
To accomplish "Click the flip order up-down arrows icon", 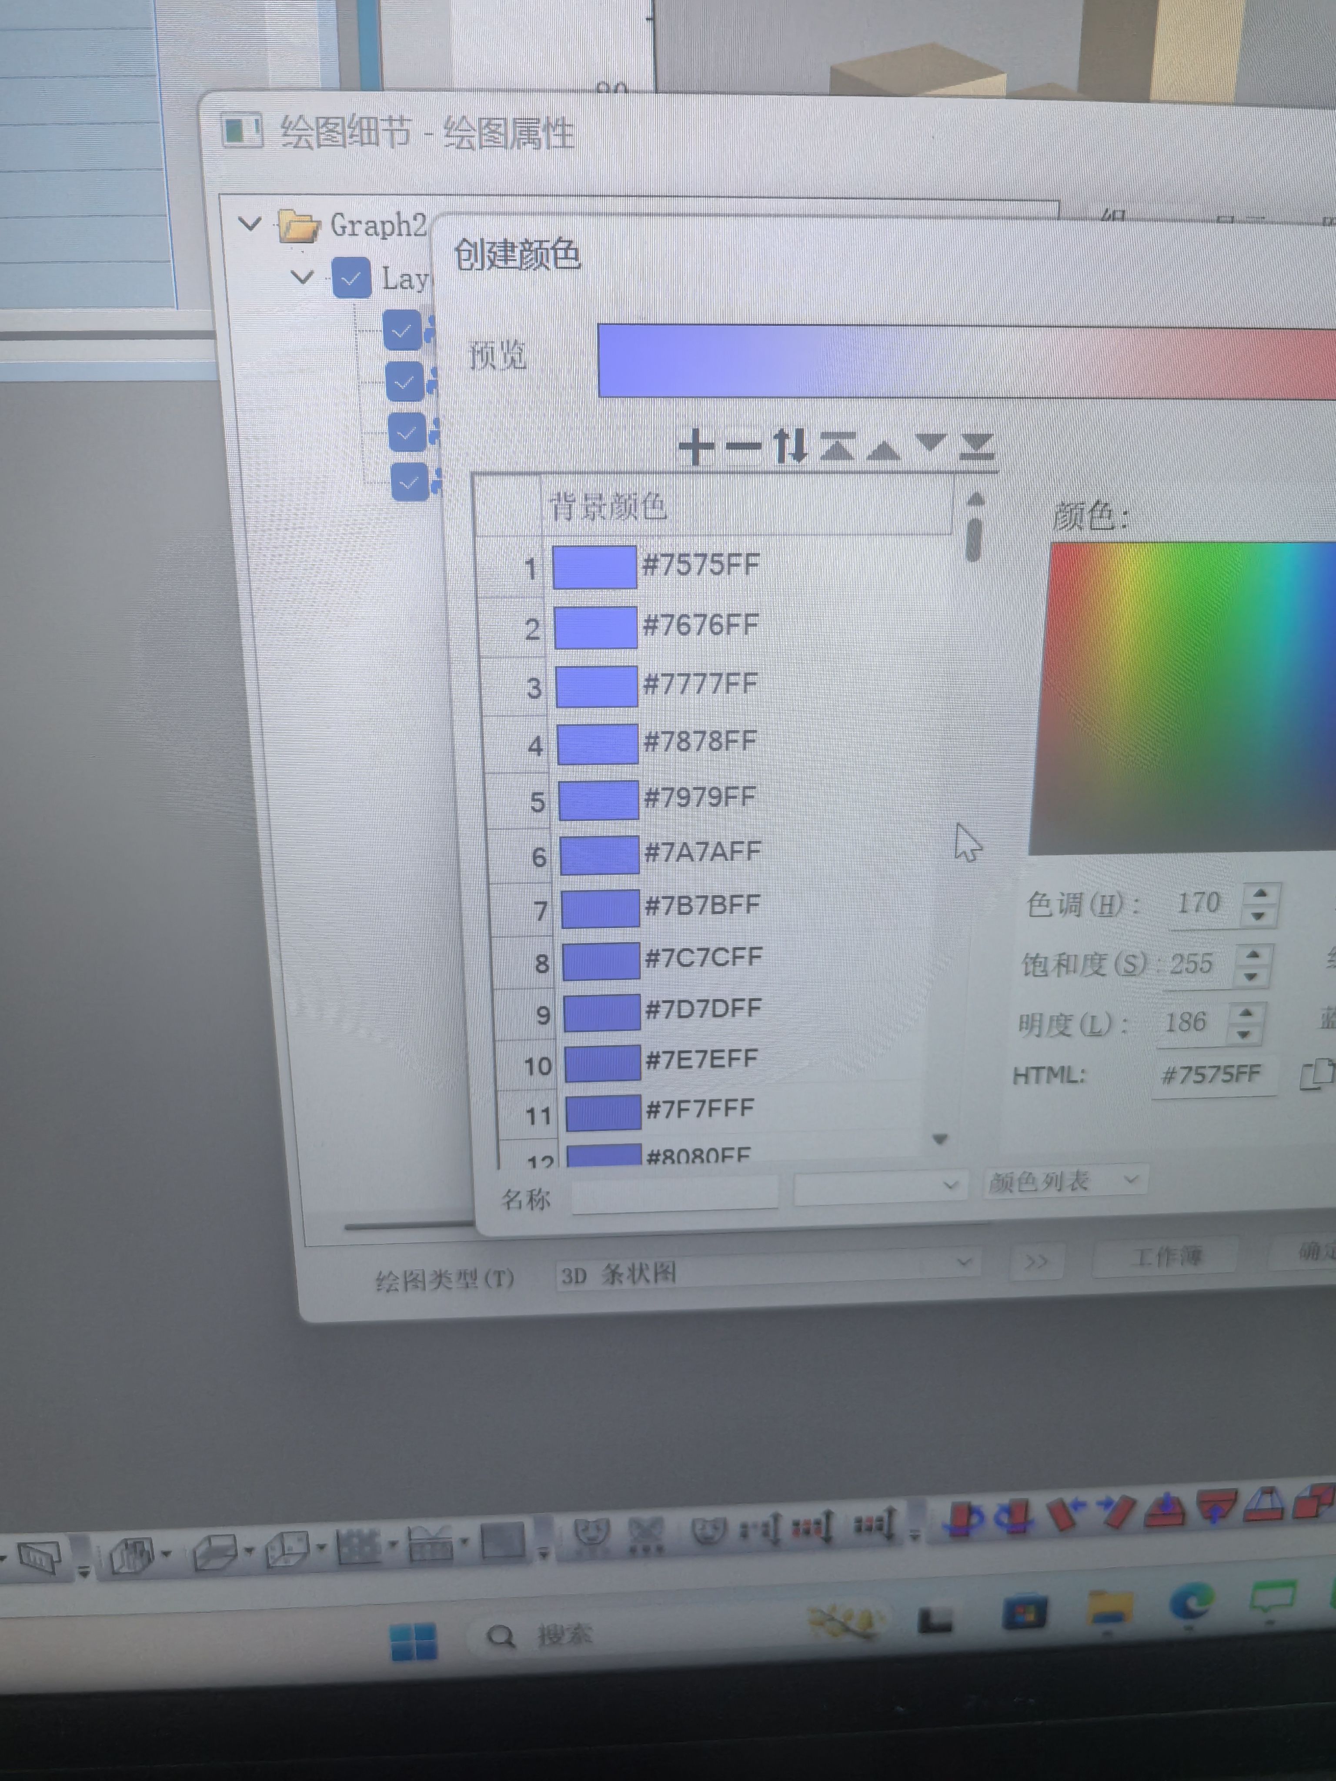I will [790, 446].
